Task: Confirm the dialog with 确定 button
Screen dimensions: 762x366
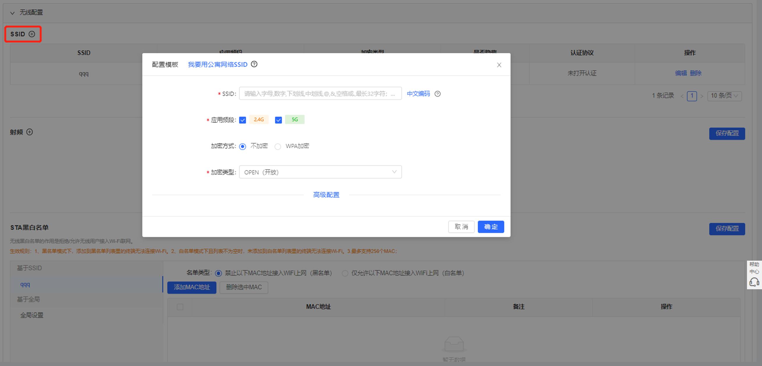Action: click(x=491, y=227)
